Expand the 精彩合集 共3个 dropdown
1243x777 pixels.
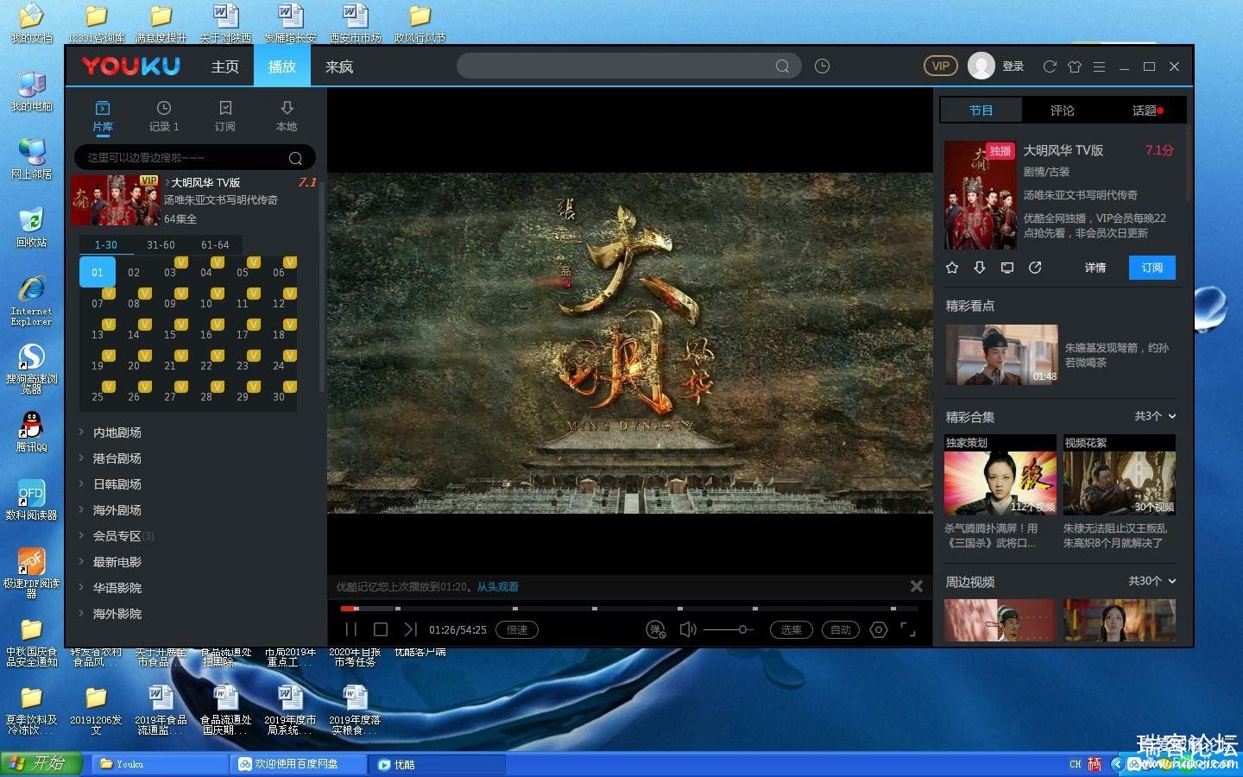(x=1155, y=416)
